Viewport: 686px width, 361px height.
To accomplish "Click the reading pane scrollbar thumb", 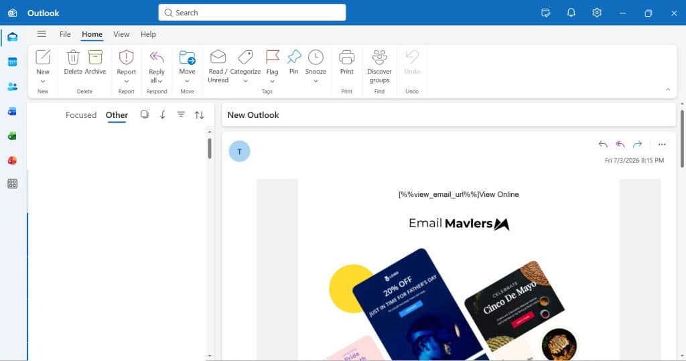I will point(682,139).
